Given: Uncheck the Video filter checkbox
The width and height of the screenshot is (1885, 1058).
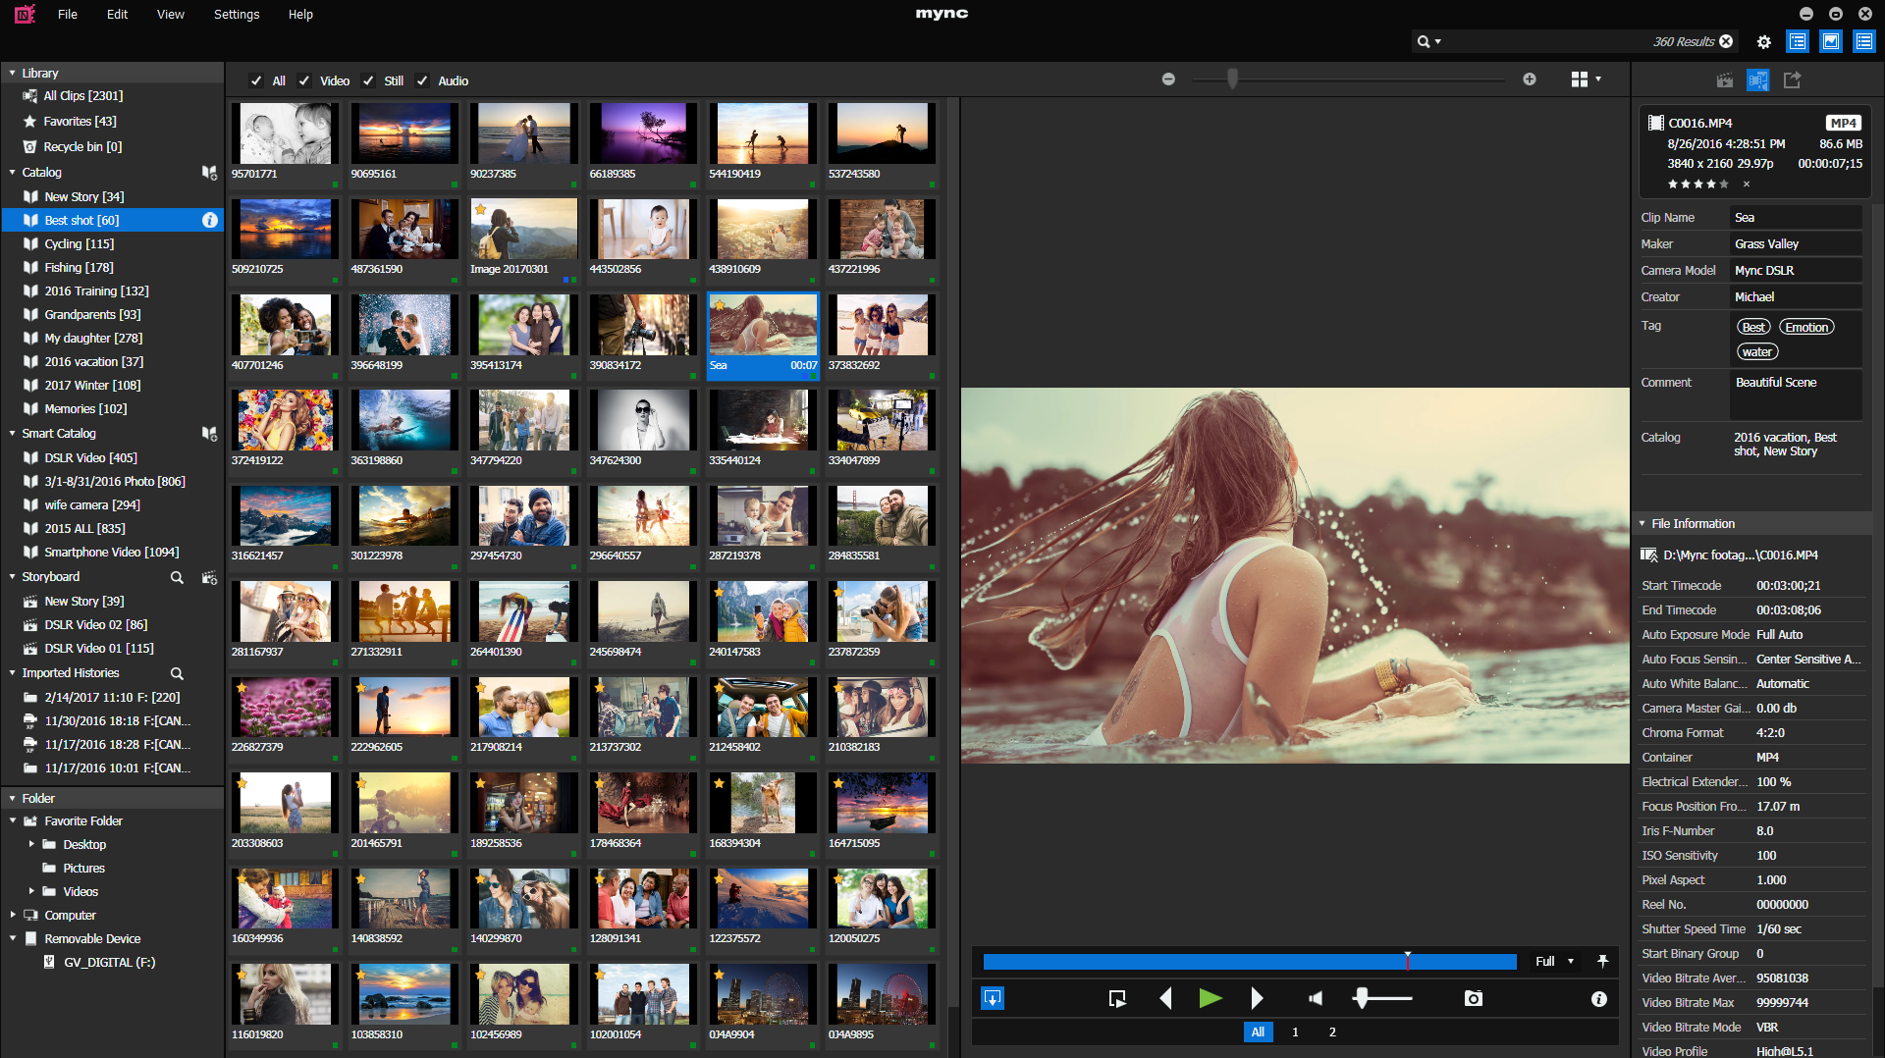Looking at the screenshot, I should pyautogui.click(x=304, y=80).
